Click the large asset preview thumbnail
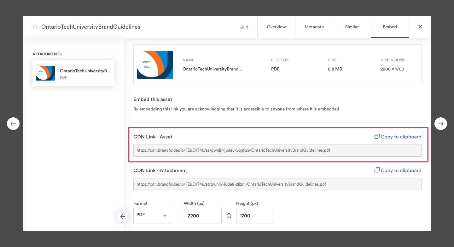Viewport: 454px width, 247px height. point(155,65)
